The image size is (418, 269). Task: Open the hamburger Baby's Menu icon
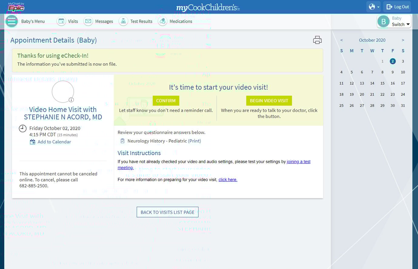point(12,21)
